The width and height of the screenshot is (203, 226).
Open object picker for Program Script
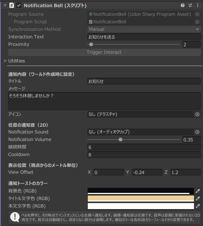pos(197,22)
